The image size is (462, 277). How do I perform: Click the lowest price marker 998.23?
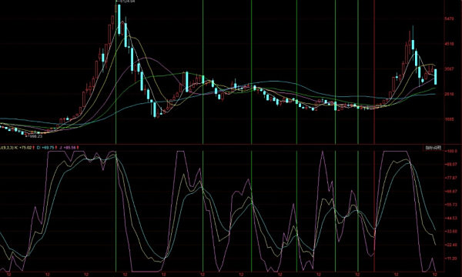click(x=35, y=136)
